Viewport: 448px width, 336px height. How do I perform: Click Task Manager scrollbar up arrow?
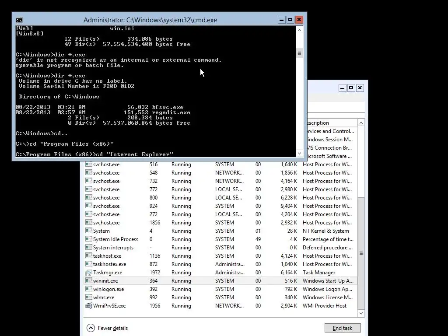pyautogui.click(x=361, y=123)
